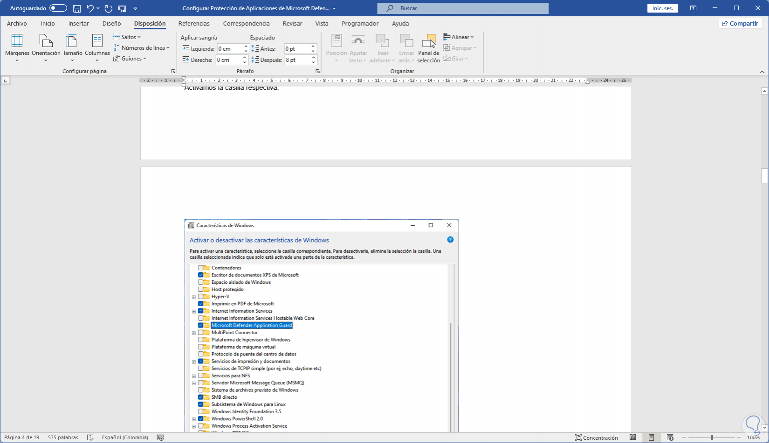Check the Plataforma de máquina virtual checkbox
The height and width of the screenshot is (443, 769).
tap(201, 347)
